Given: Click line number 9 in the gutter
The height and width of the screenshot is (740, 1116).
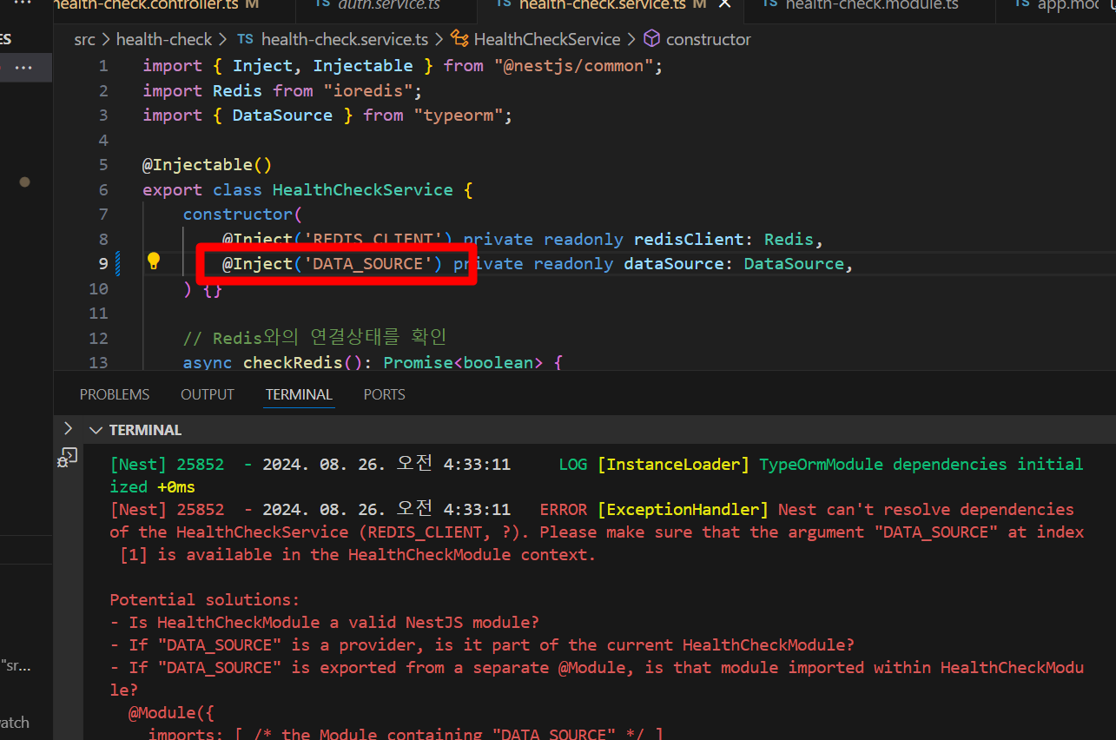Looking at the screenshot, I should (103, 264).
